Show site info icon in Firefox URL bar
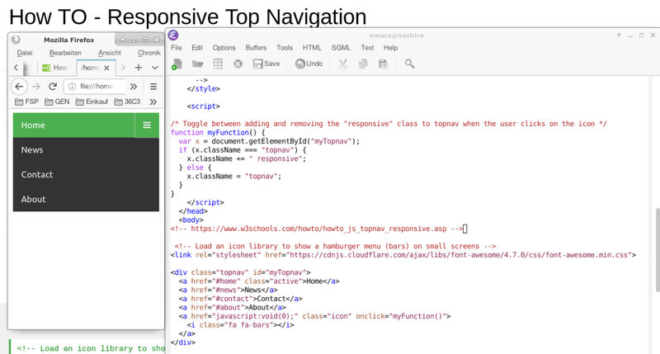The width and height of the screenshot is (660, 354). pos(72,87)
